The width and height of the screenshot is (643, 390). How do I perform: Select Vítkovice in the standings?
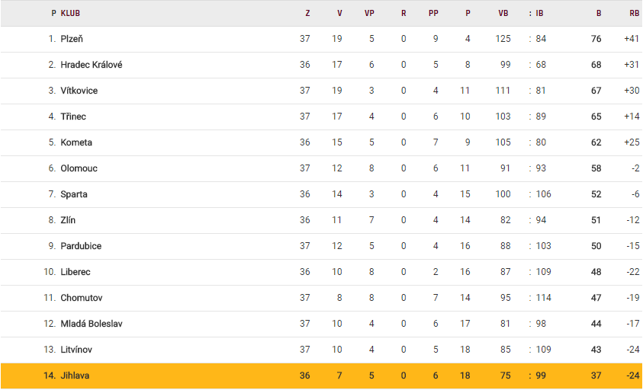tap(79, 91)
